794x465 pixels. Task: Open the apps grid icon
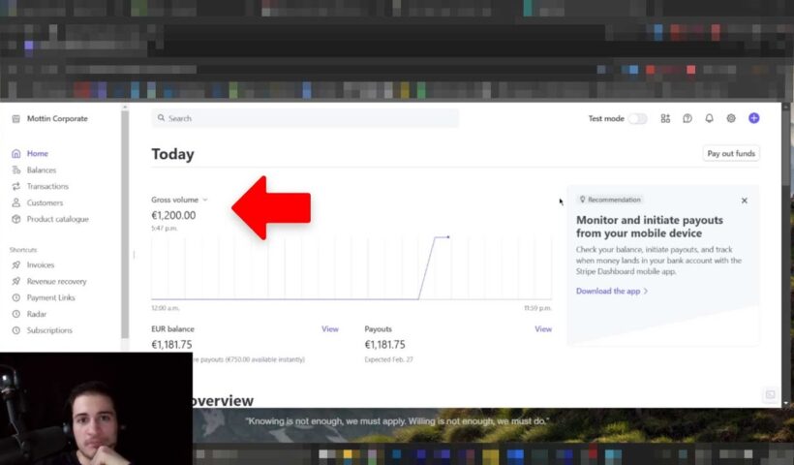pos(665,118)
